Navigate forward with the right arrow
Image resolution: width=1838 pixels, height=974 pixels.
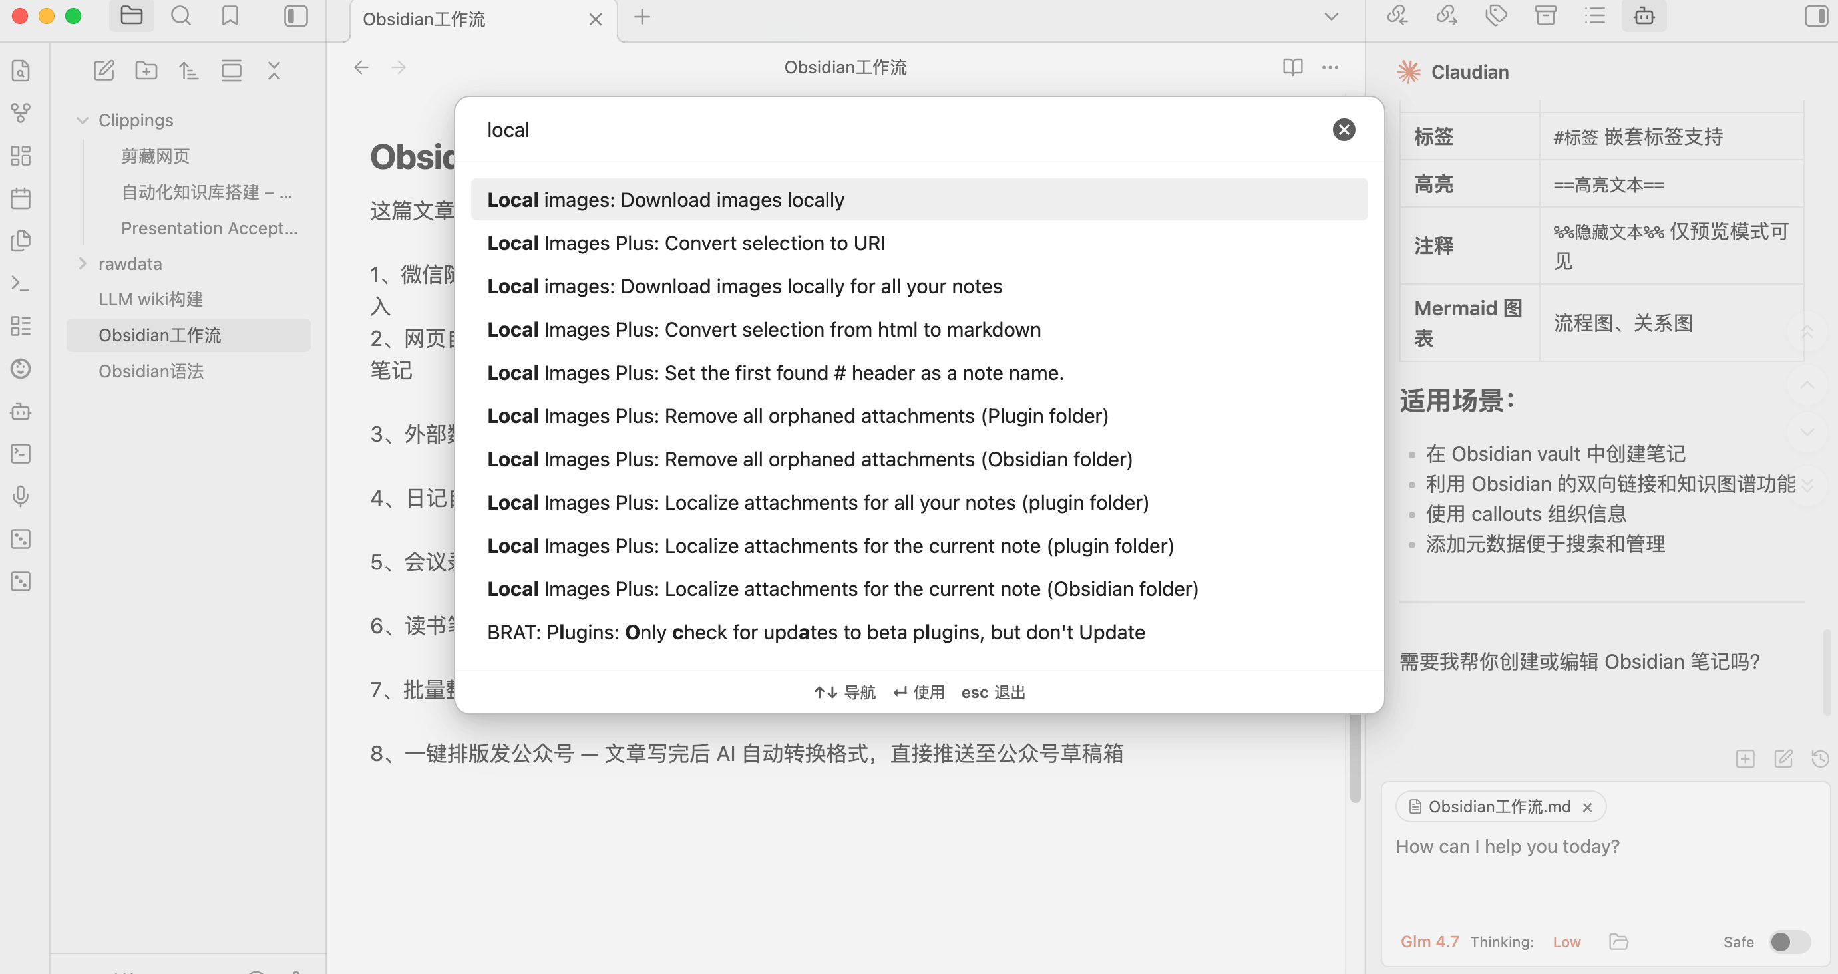pos(399,67)
